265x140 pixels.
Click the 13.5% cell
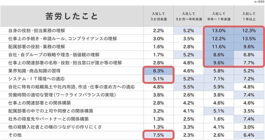click(248, 39)
